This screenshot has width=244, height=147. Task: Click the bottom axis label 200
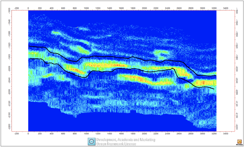click(x=40, y=134)
